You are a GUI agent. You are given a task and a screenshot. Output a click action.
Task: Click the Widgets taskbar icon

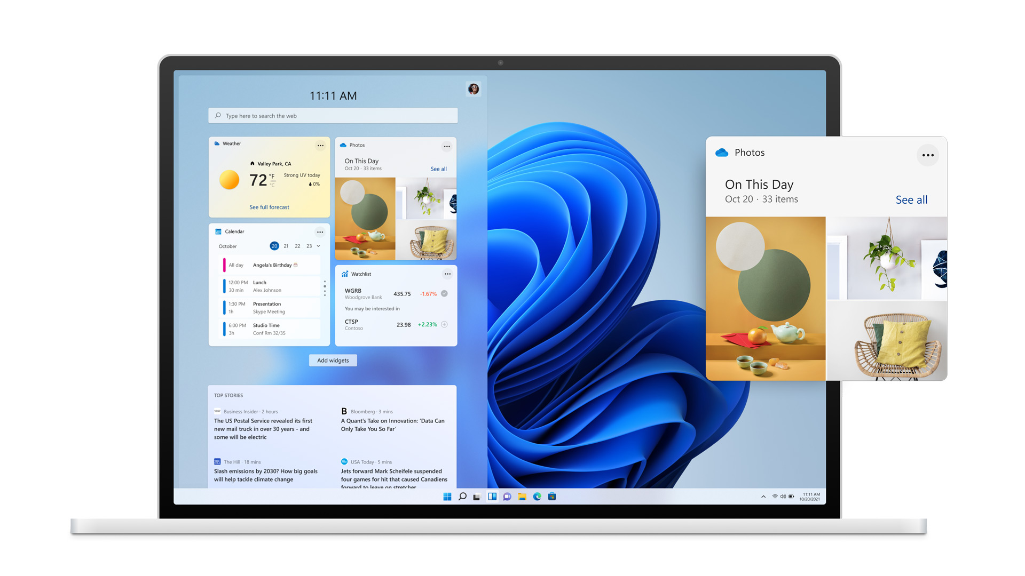point(493,498)
